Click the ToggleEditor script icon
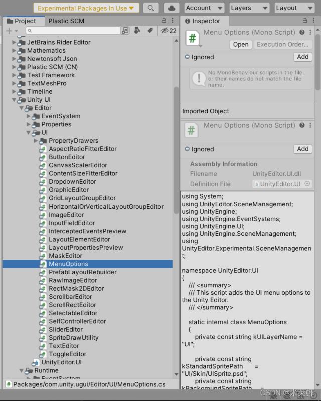The image size is (321, 401). point(43,354)
